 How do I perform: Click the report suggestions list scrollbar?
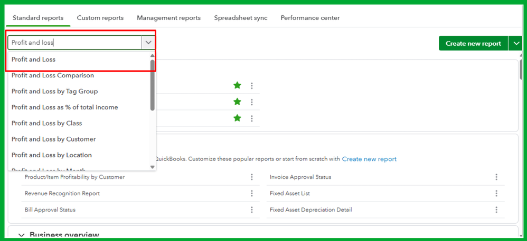pos(153,84)
